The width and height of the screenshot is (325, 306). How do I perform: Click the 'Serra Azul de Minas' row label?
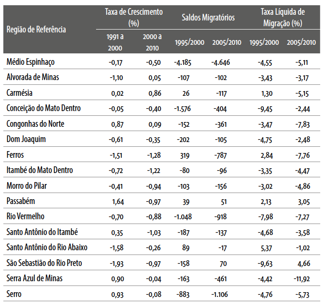35,279
